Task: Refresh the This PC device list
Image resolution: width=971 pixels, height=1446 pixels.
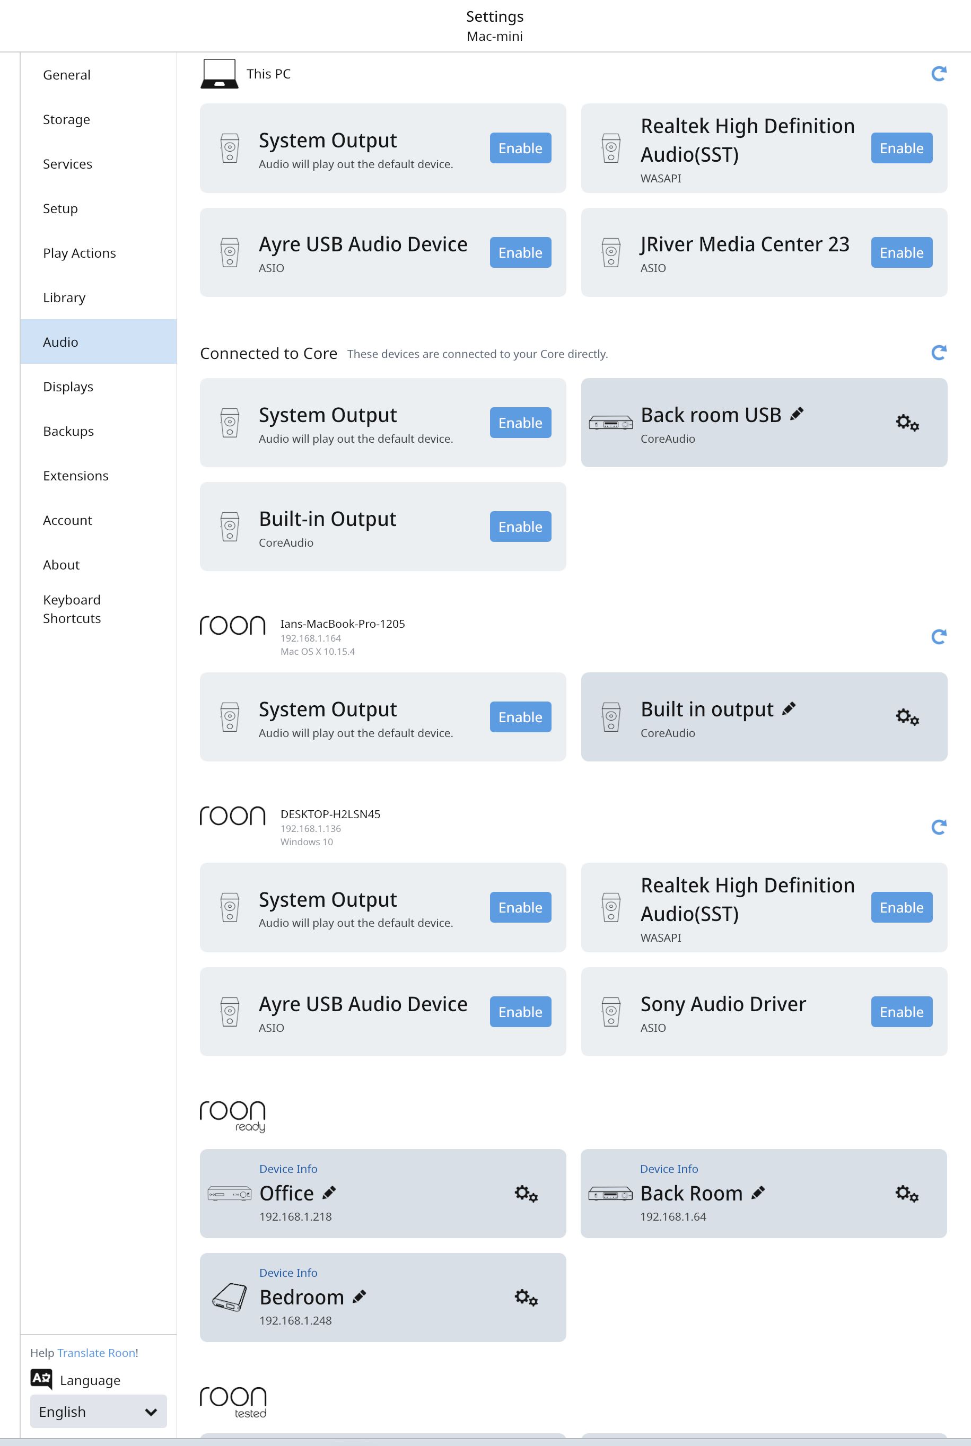Action: tap(939, 74)
